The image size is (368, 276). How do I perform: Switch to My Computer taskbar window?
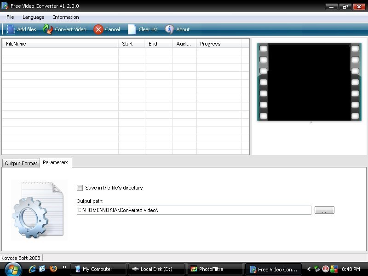(x=98, y=269)
